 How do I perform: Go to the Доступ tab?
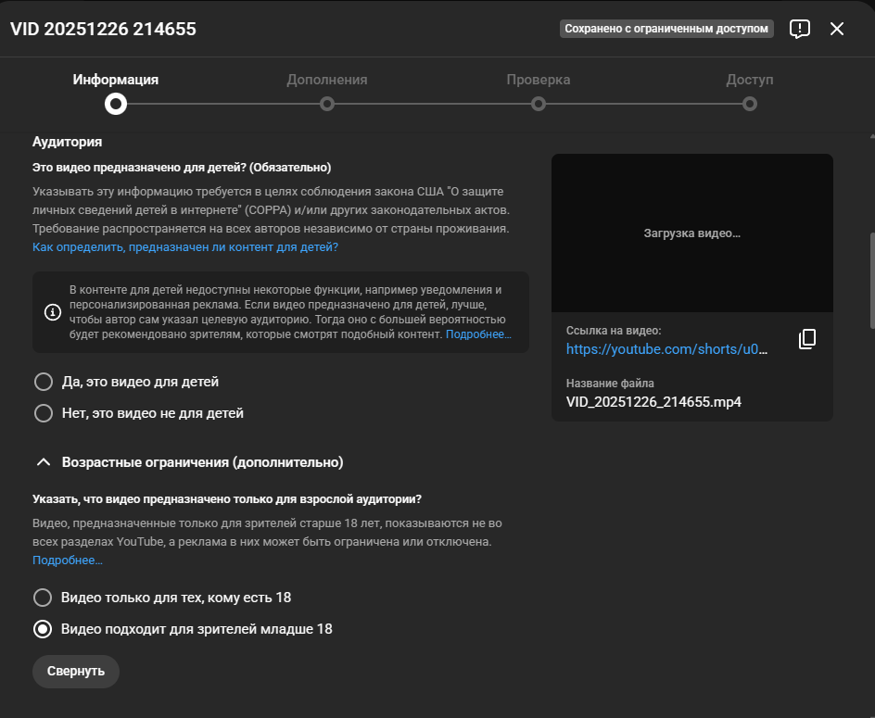pyautogui.click(x=749, y=80)
